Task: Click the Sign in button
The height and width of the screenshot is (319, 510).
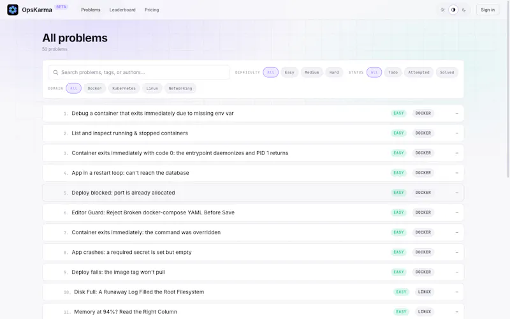Action: (488, 10)
